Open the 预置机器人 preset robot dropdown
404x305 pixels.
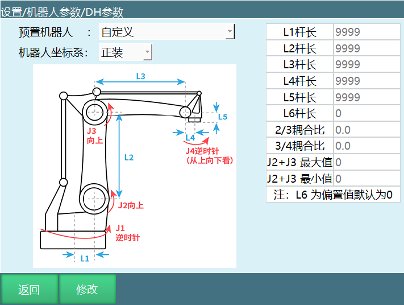coord(166,32)
